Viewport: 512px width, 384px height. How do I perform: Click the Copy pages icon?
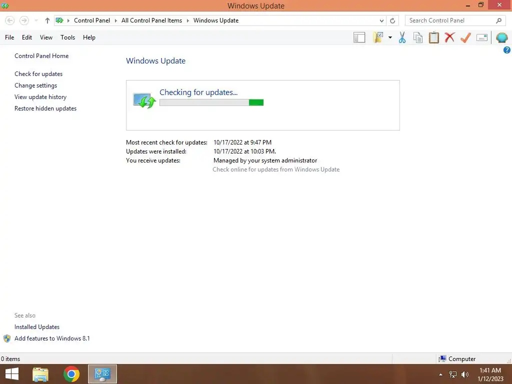pyautogui.click(x=418, y=37)
